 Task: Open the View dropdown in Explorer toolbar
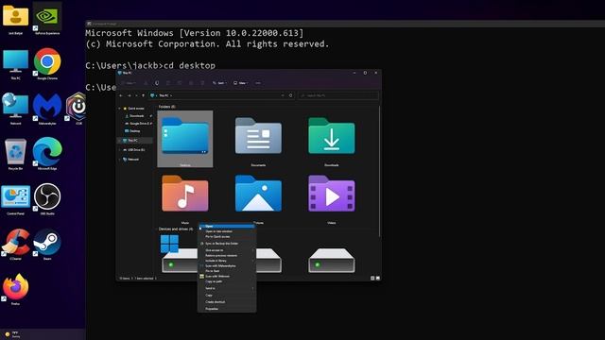point(240,83)
